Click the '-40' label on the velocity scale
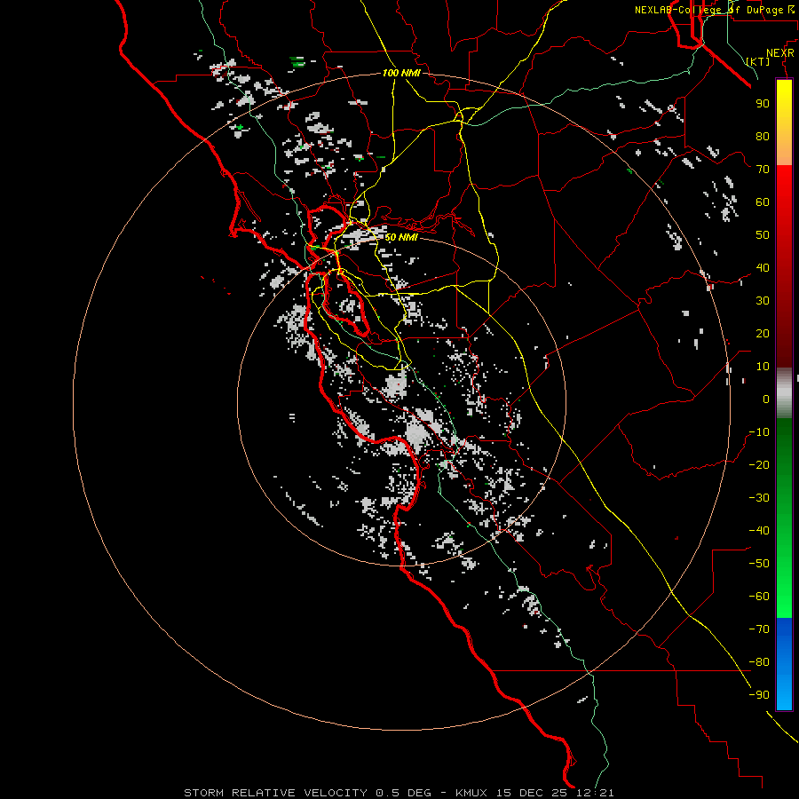Viewport: 799px width, 799px height. pos(759,531)
